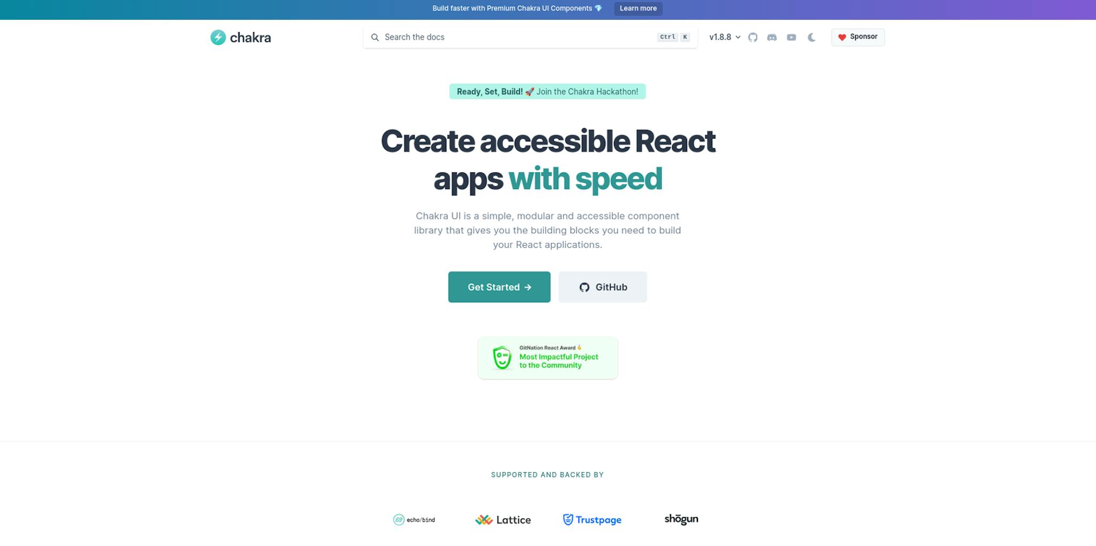Click the heart icon on Sponsor button

tap(842, 37)
